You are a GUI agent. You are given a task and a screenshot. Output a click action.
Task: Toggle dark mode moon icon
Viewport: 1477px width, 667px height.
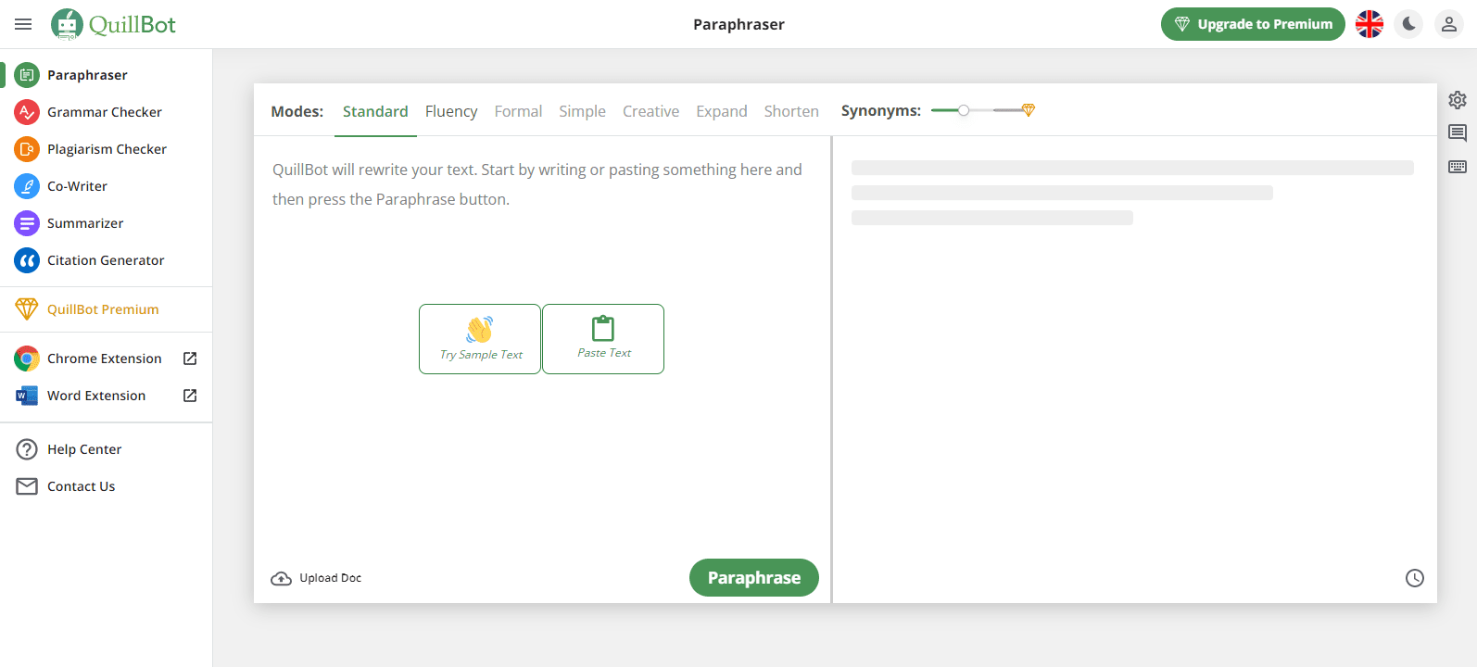[x=1409, y=24]
